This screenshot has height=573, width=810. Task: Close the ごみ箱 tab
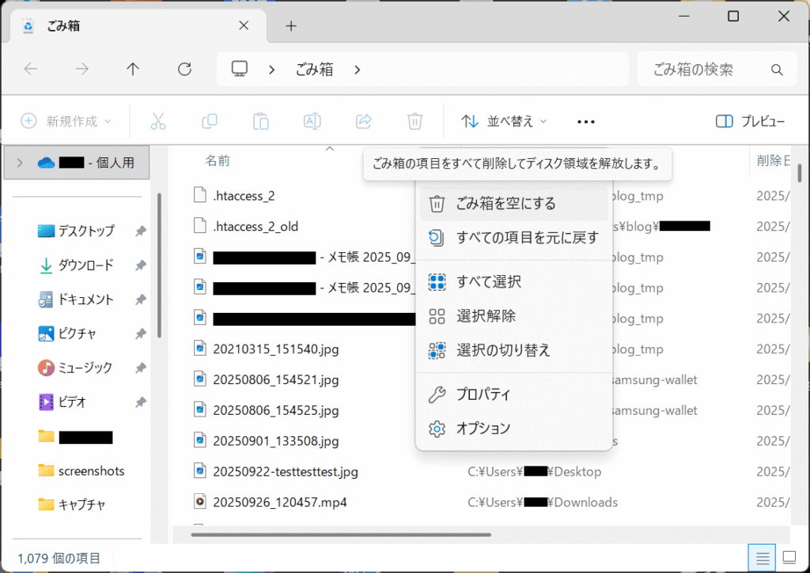[244, 26]
